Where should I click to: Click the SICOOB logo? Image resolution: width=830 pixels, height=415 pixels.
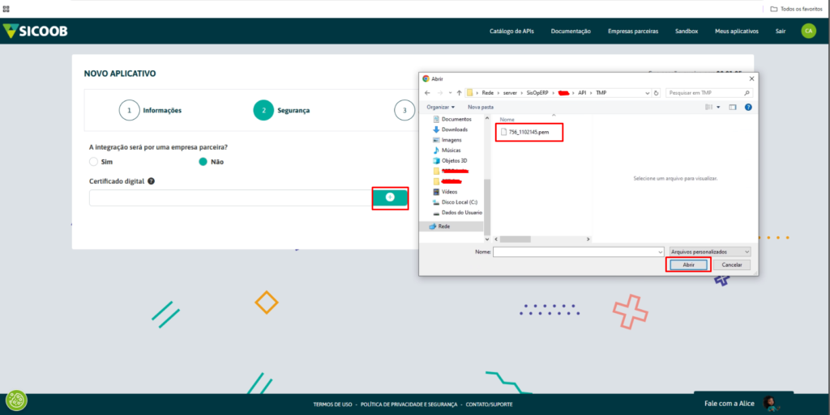35,31
